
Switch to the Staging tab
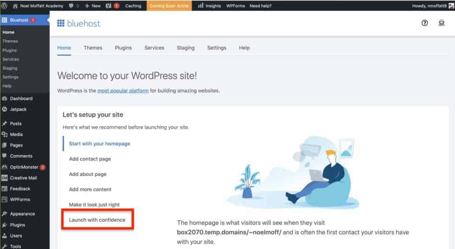(x=186, y=48)
